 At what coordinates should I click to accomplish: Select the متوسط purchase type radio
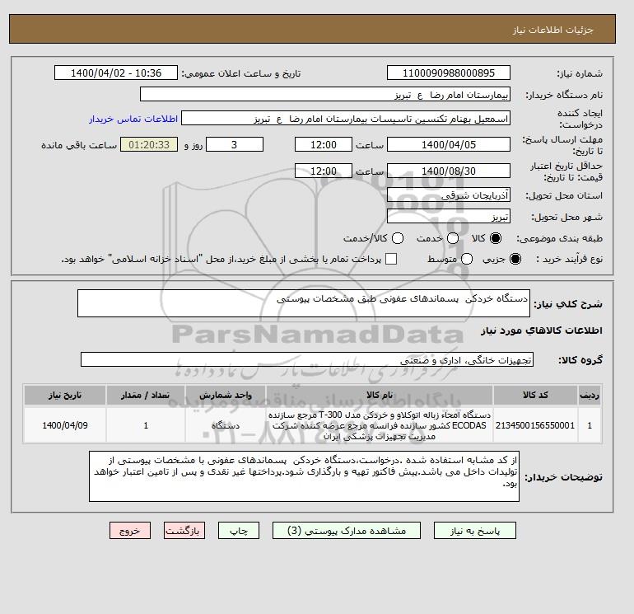467,259
